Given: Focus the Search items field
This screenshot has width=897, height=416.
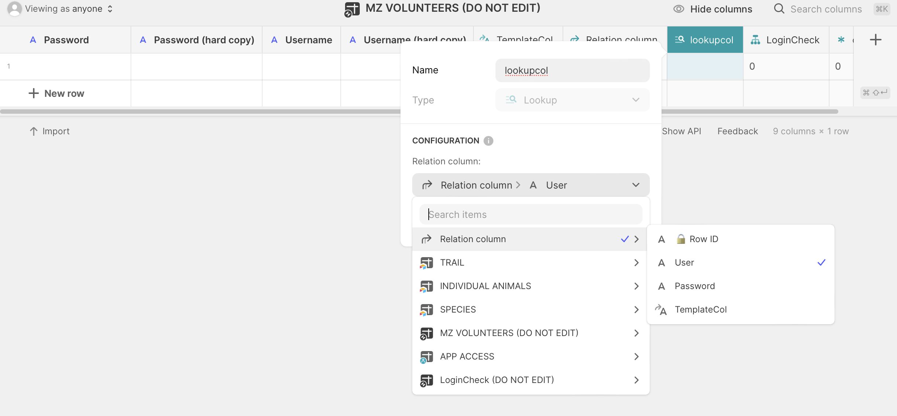Looking at the screenshot, I should tap(530, 215).
